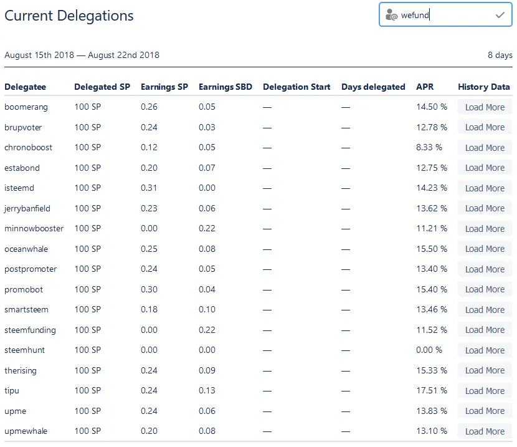The height and width of the screenshot is (447, 517).
Task: Select the therising delegatee name
Action: [21, 371]
